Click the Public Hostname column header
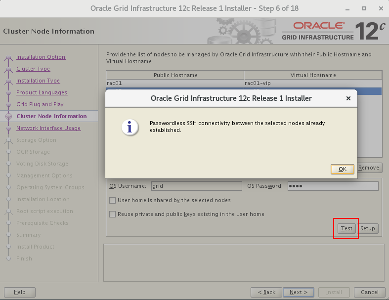 tap(175, 75)
